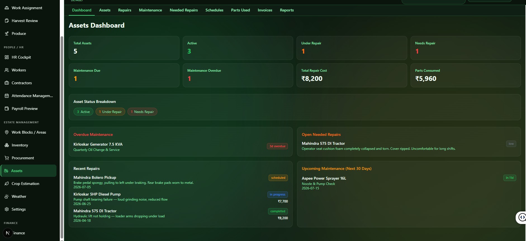Click Kirloskar 5HP Diesel Pump entry
Image resolution: width=526 pixels, height=241 pixels.
click(x=181, y=199)
